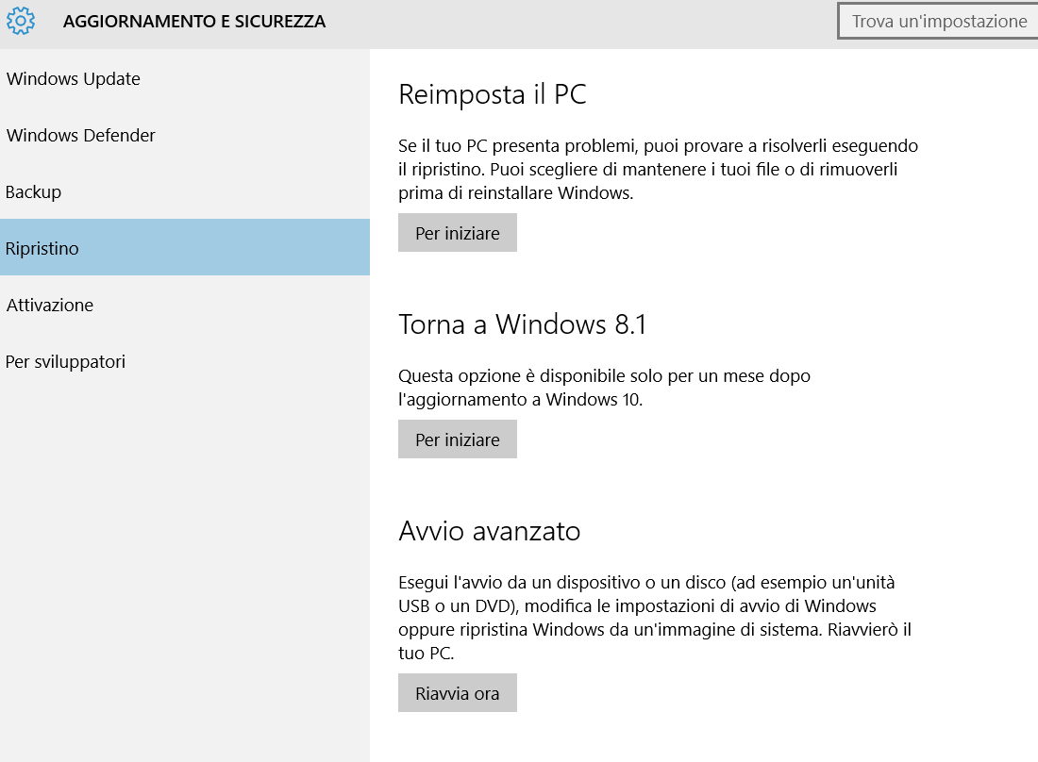Click the 'Reimposta il PC' heading
The height and width of the screenshot is (762, 1038).
pyautogui.click(x=493, y=94)
